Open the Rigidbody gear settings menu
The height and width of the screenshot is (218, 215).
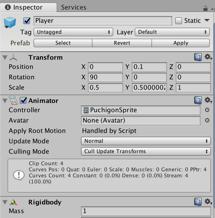208,202
